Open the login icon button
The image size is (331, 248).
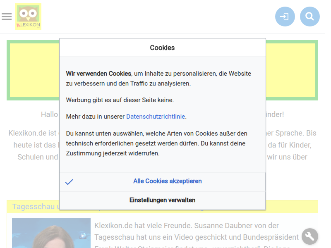tap(285, 17)
